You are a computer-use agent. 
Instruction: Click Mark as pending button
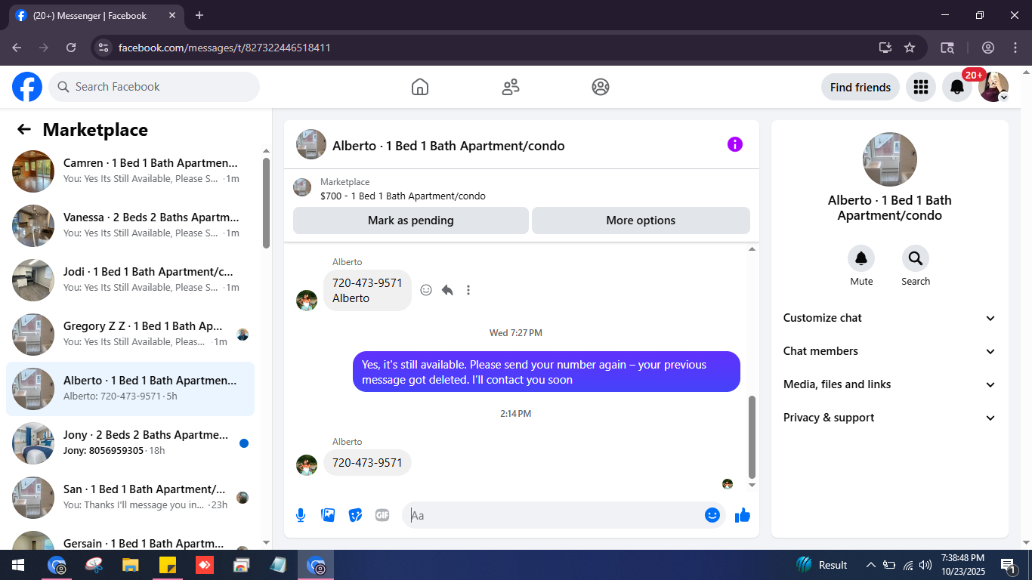tap(411, 221)
